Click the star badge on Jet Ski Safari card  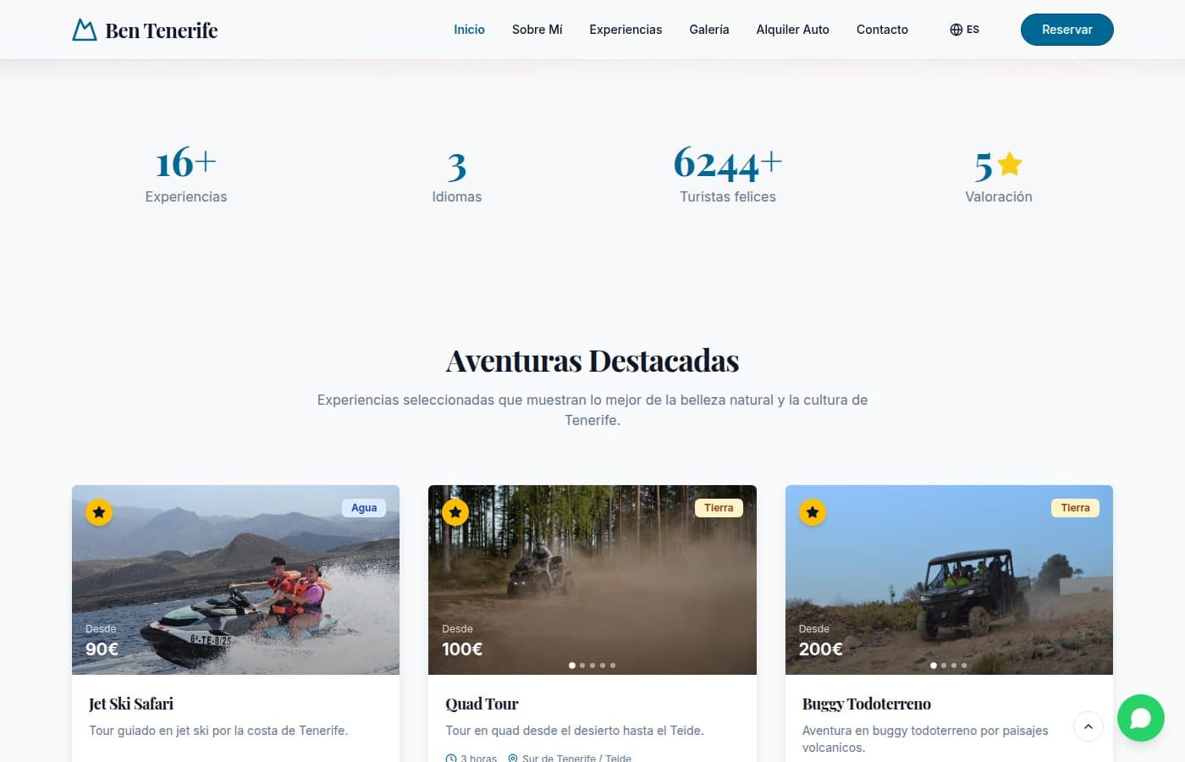pos(99,512)
